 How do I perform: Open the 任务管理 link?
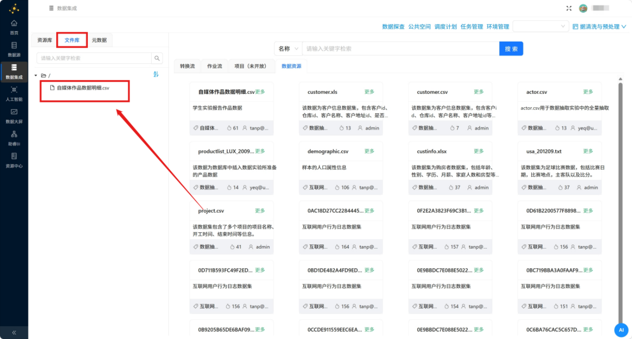472,27
